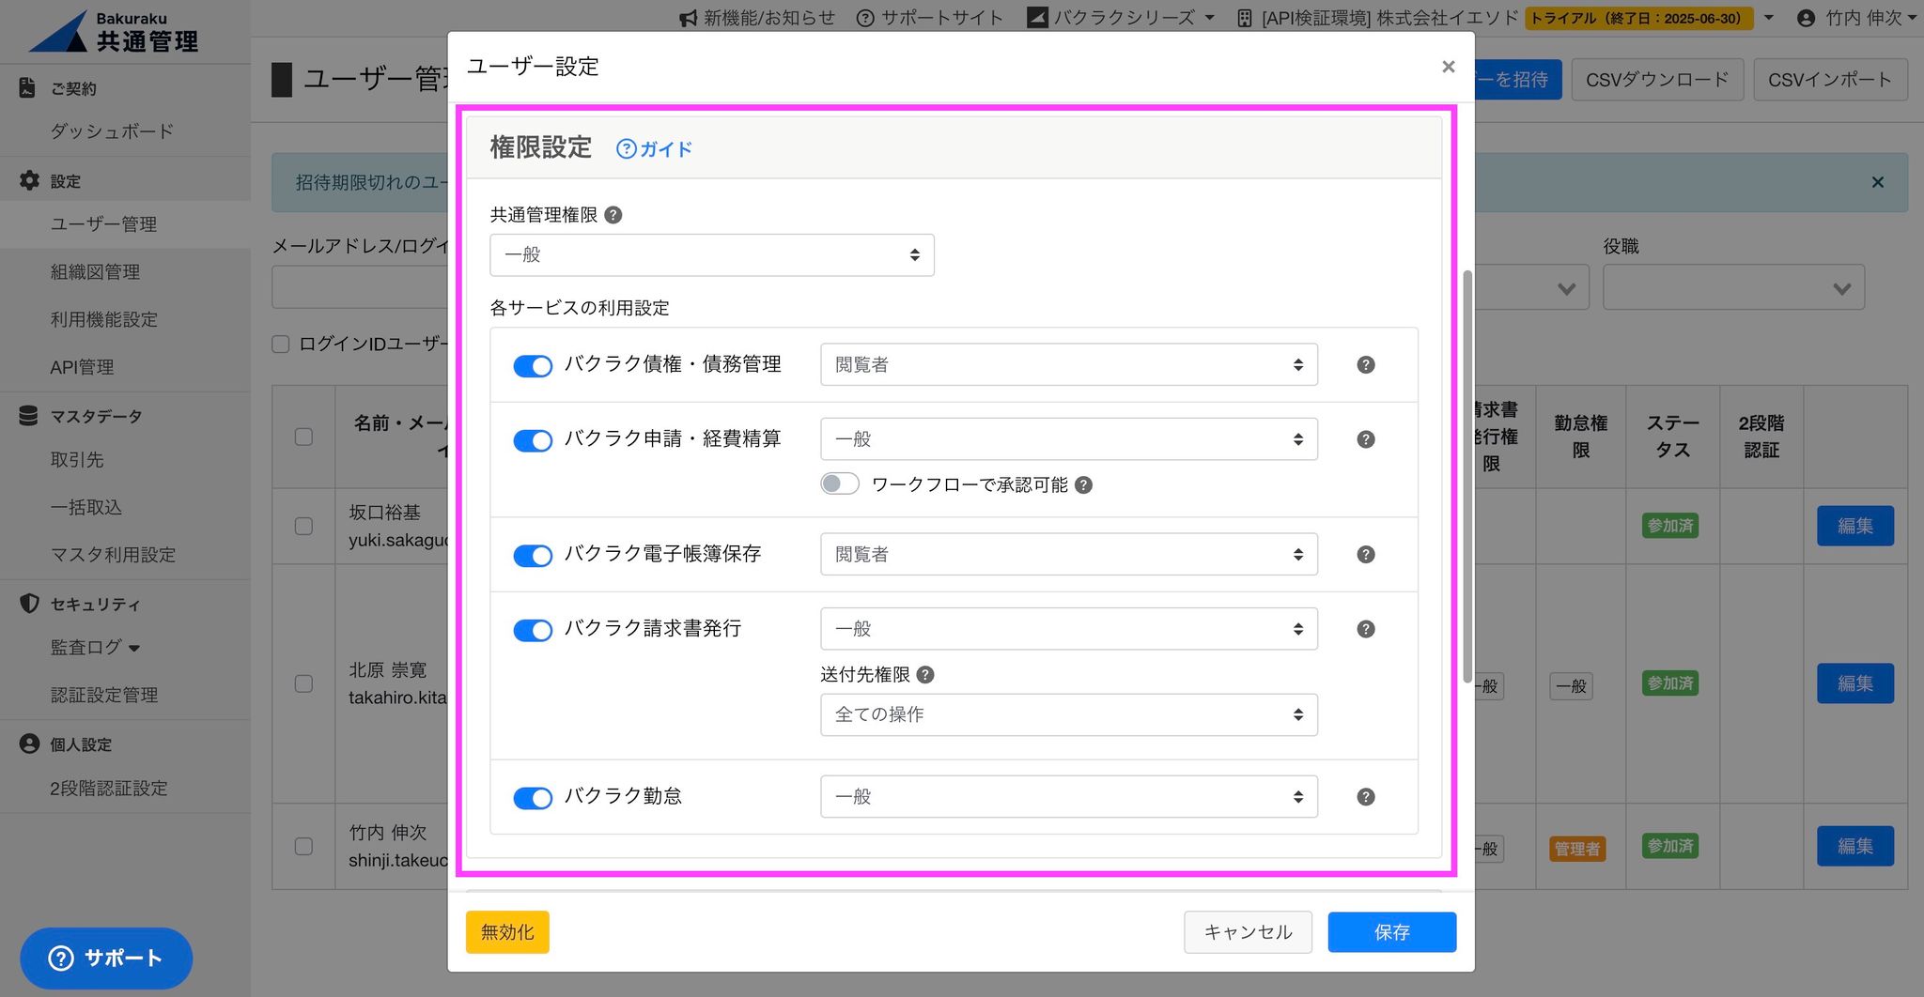This screenshot has height=997, width=1924.
Task: Open 組織図管理 in the sidebar
Action: (95, 272)
